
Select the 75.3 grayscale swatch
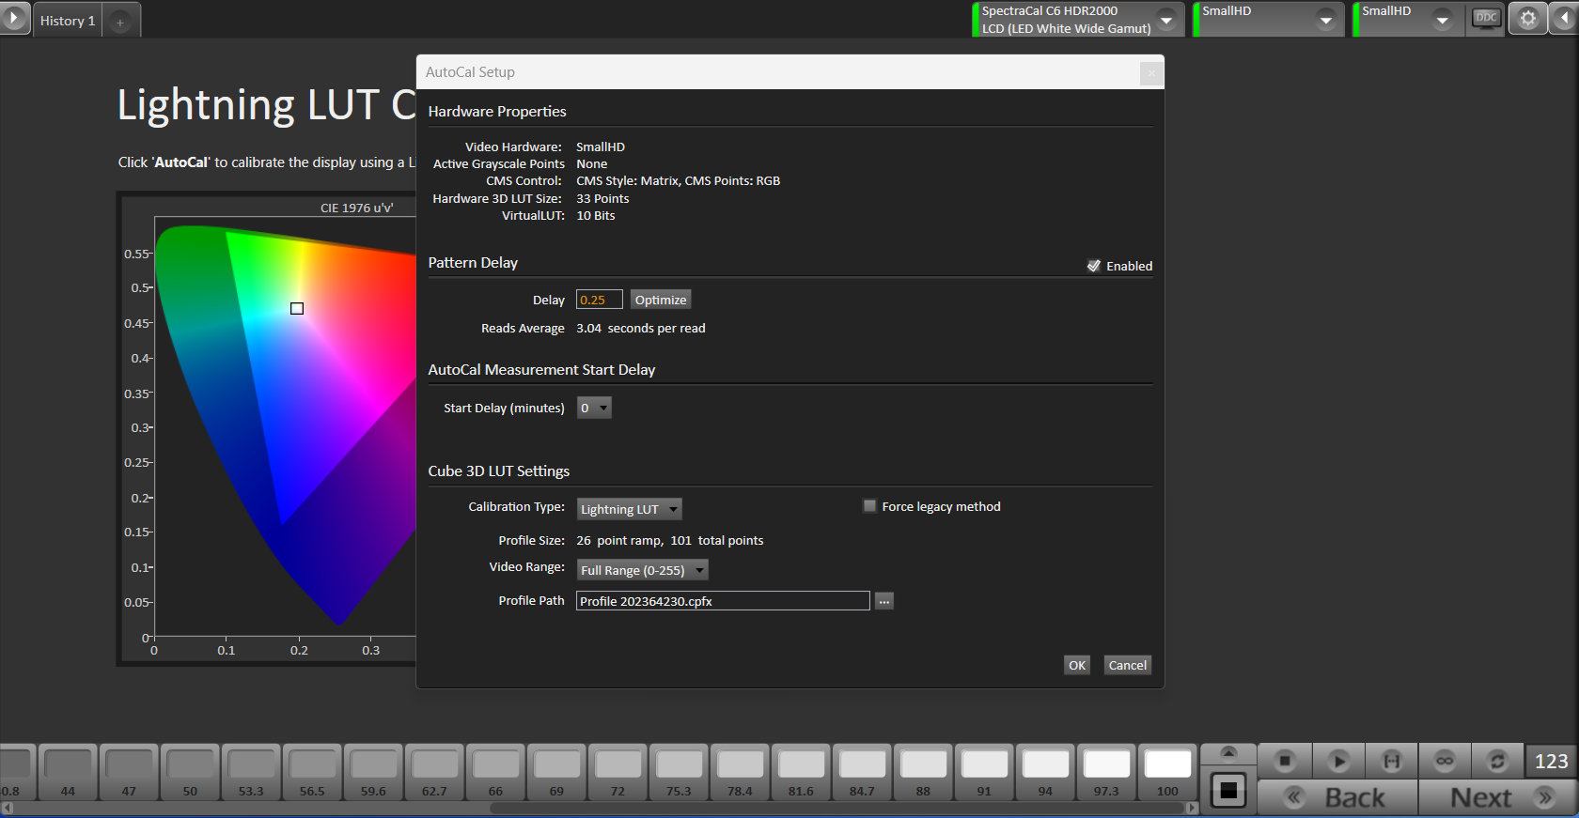(x=679, y=773)
